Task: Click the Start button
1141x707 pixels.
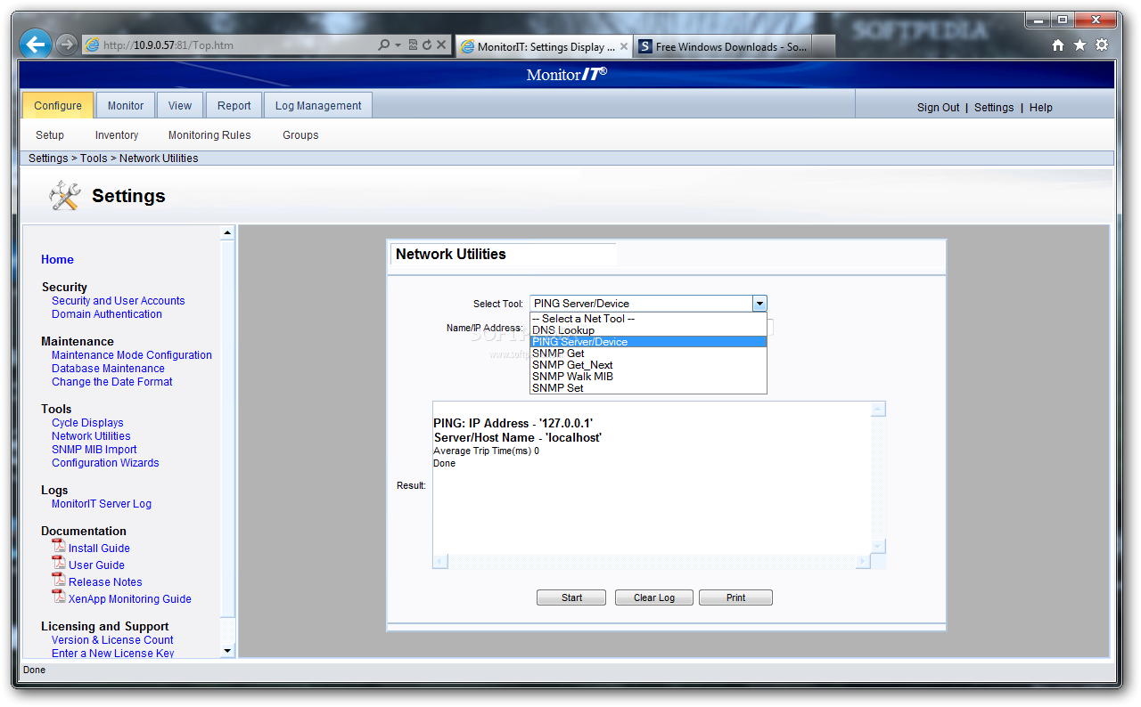Action: coord(571,597)
